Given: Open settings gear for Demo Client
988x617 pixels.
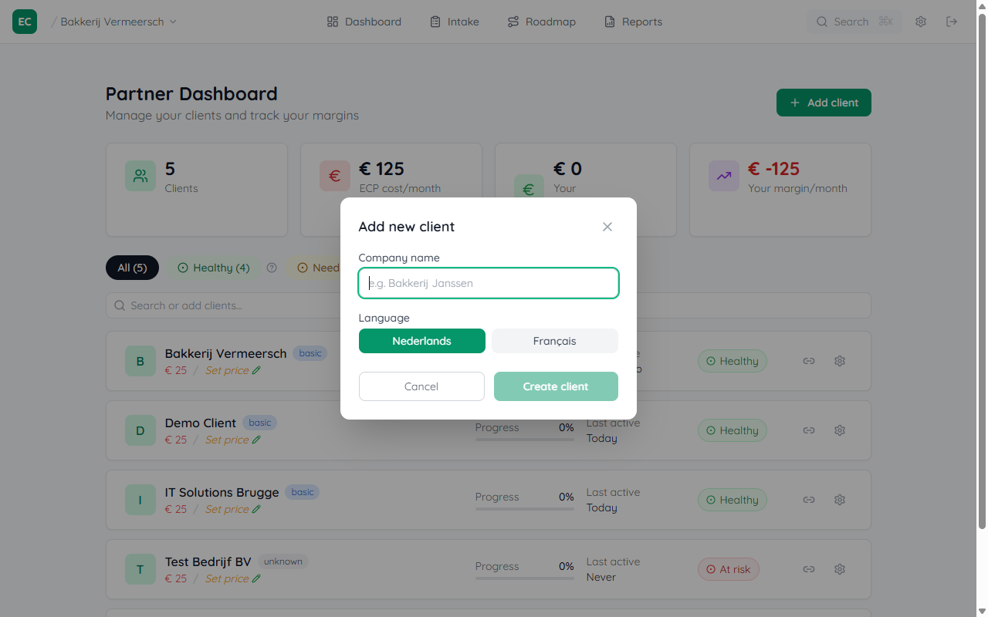Looking at the screenshot, I should click(839, 430).
